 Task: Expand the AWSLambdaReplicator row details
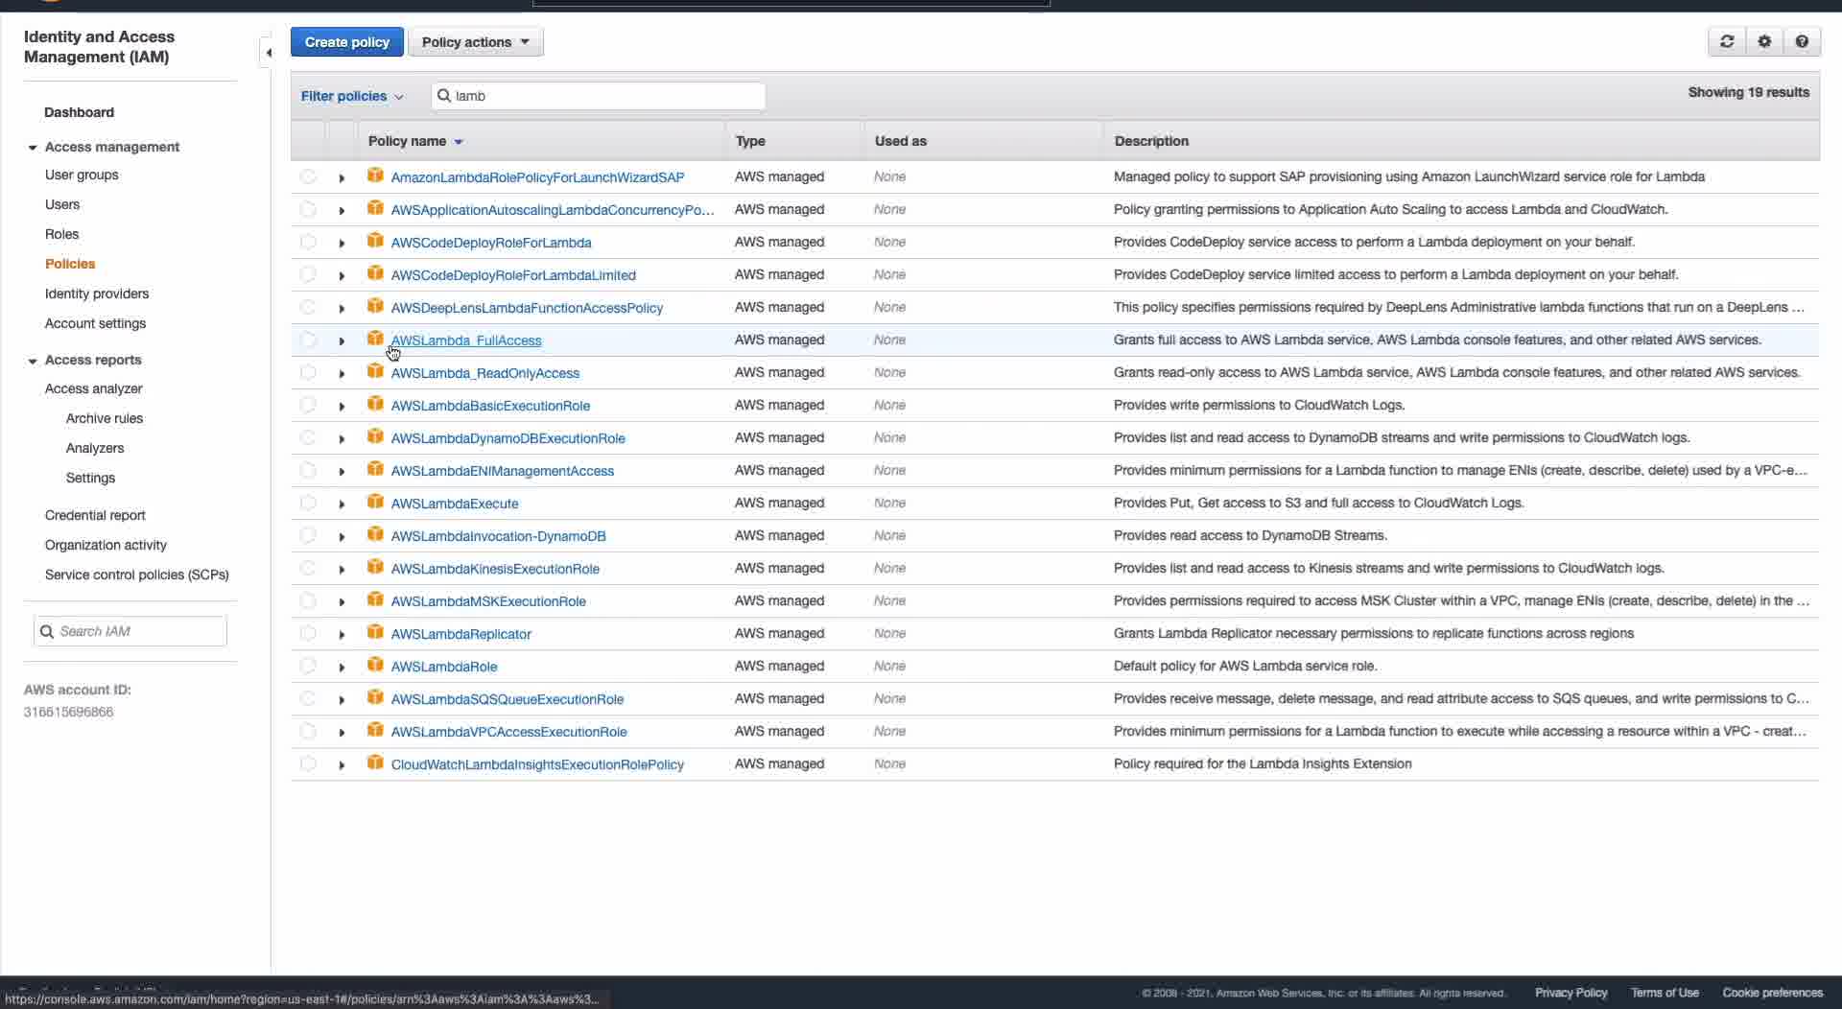coord(342,634)
